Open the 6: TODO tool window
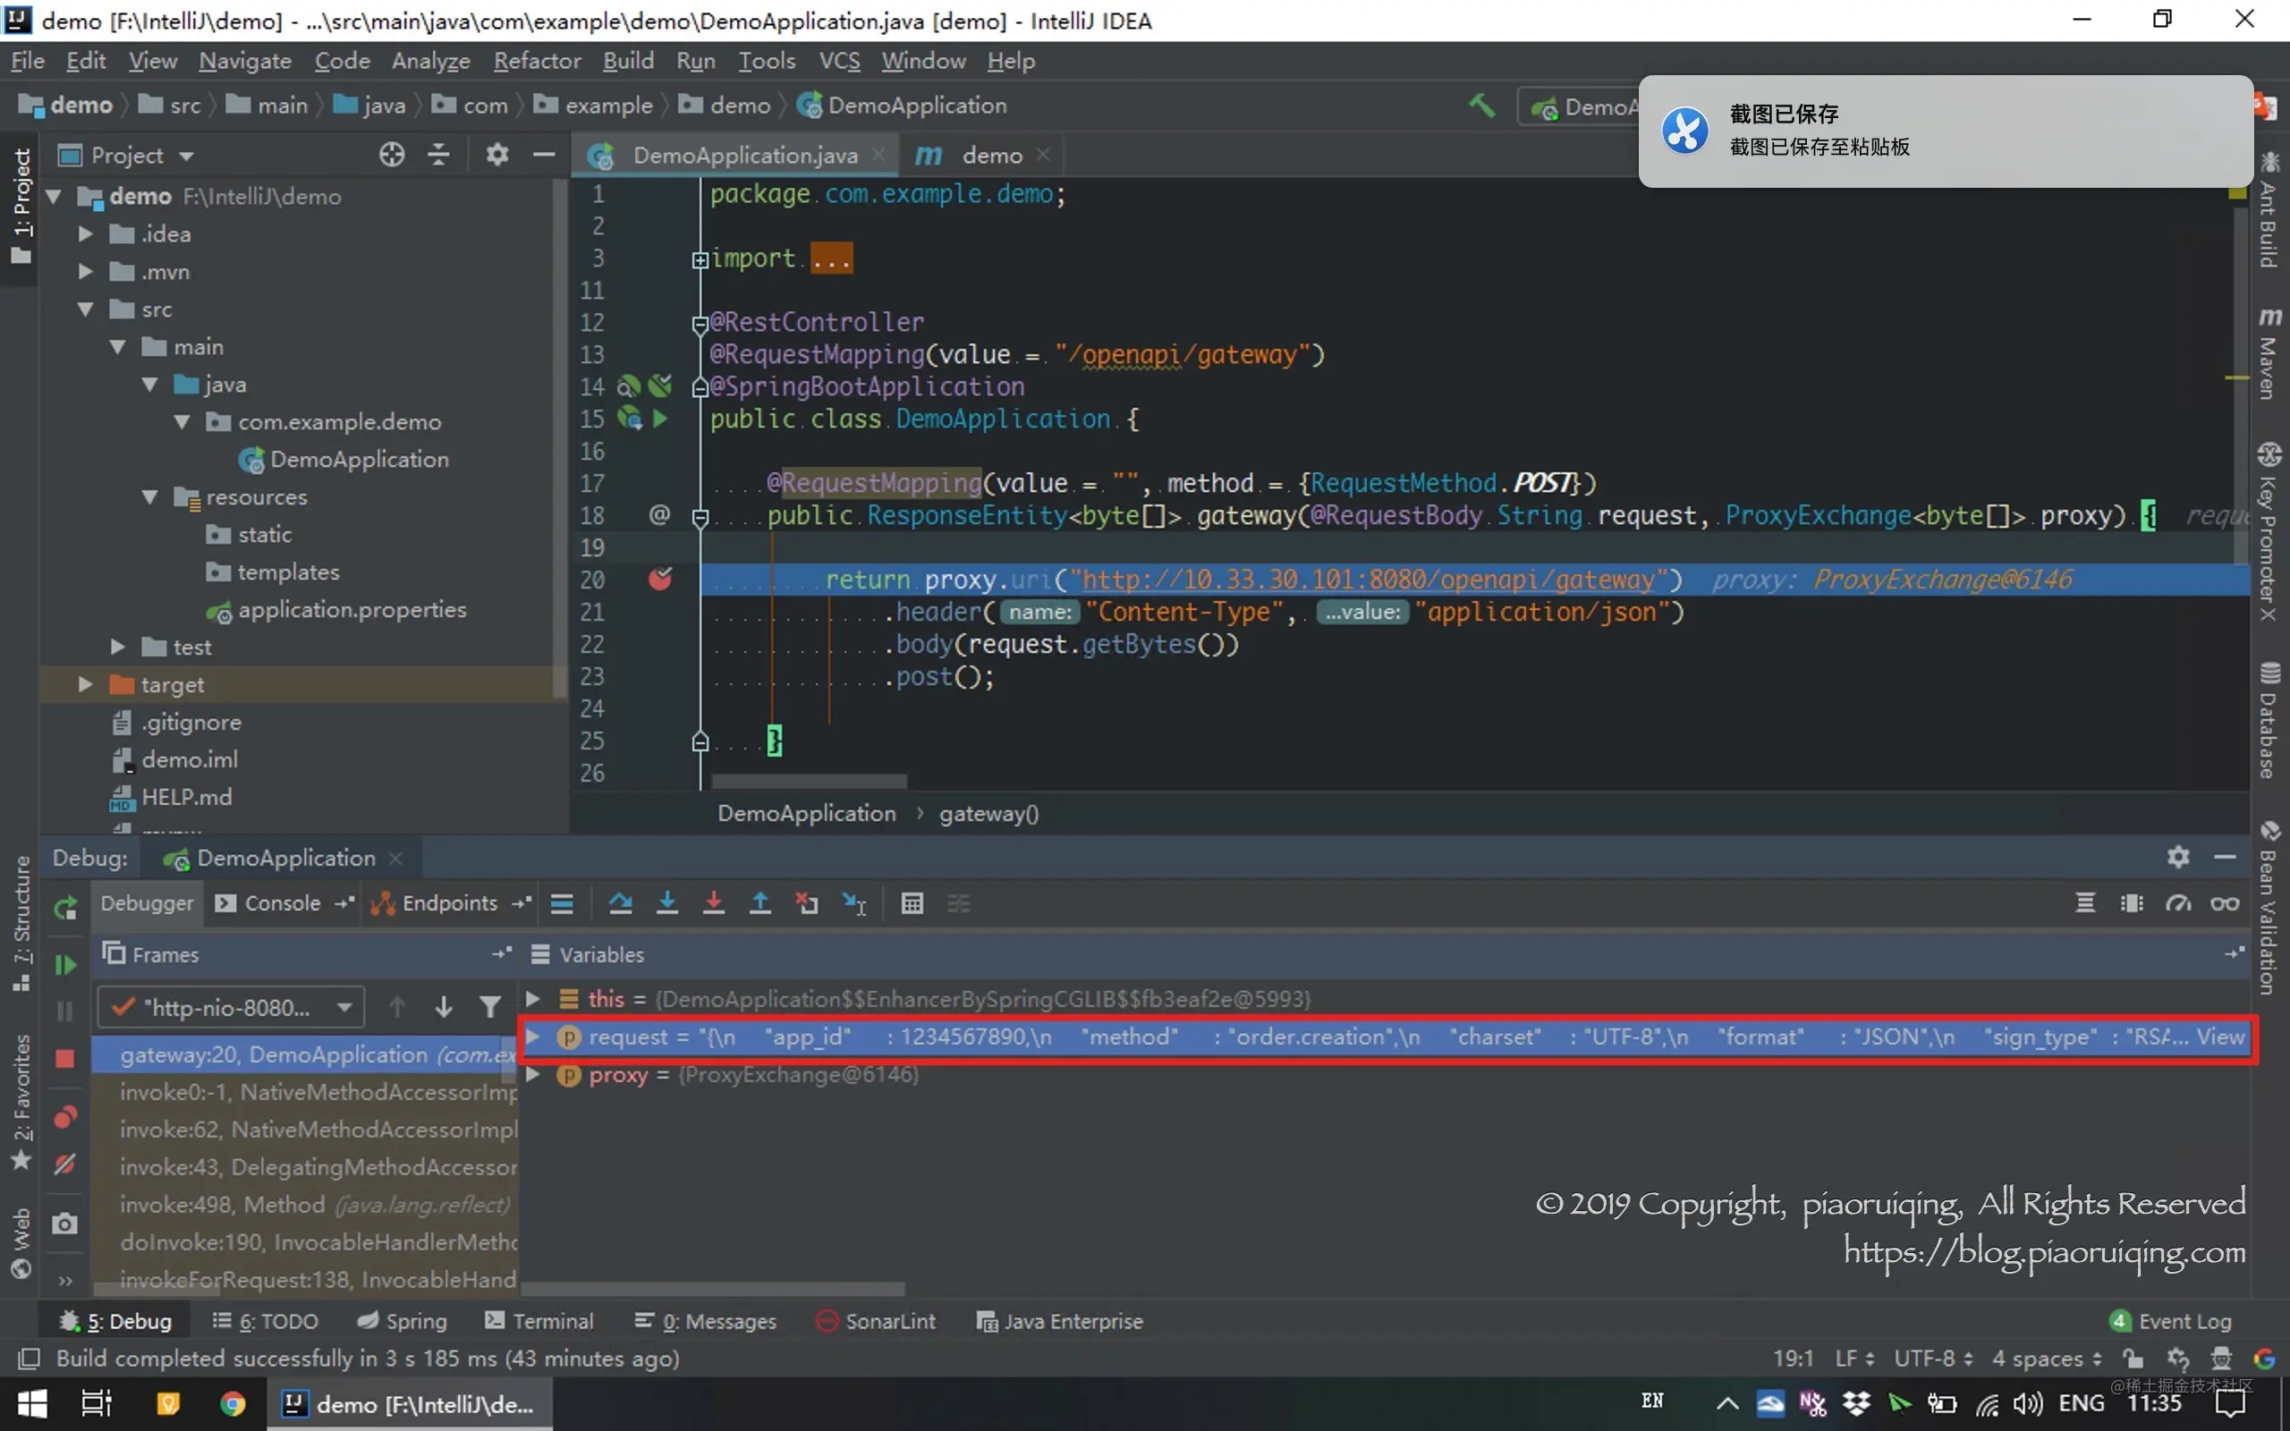The image size is (2290, 1431). (266, 1321)
